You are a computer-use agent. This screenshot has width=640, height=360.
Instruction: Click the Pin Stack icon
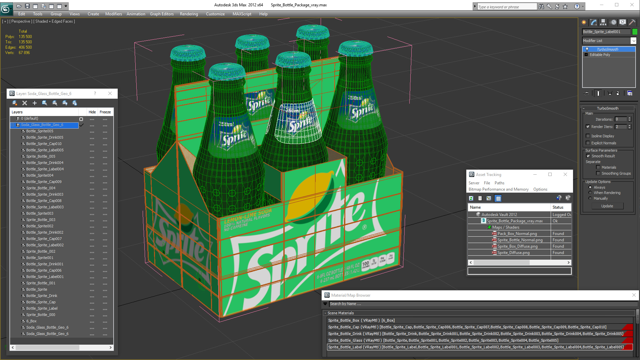pyautogui.click(x=587, y=93)
